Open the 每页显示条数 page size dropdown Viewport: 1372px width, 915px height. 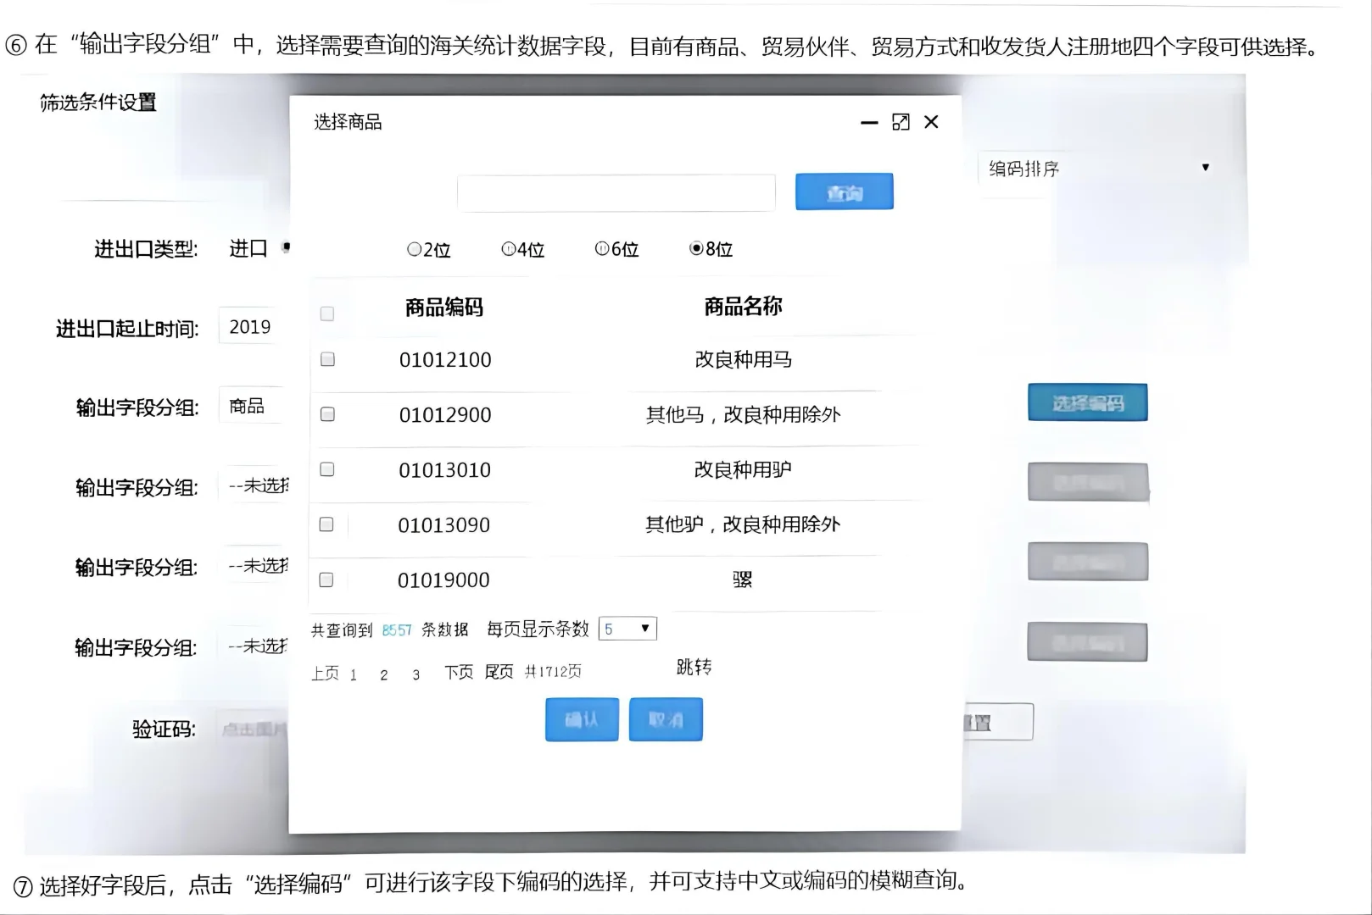pos(627,628)
